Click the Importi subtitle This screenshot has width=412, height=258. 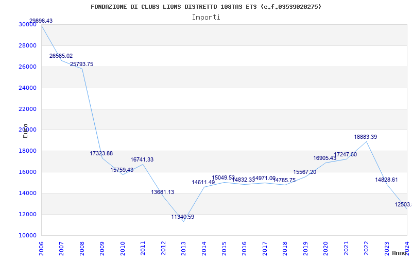pos(206,18)
